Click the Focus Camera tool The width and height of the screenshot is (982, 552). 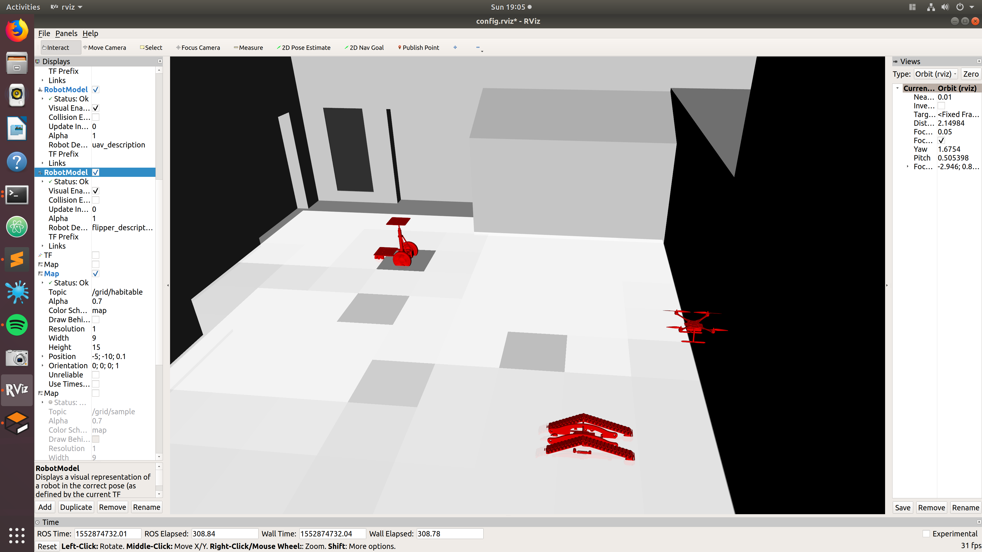tap(198, 48)
